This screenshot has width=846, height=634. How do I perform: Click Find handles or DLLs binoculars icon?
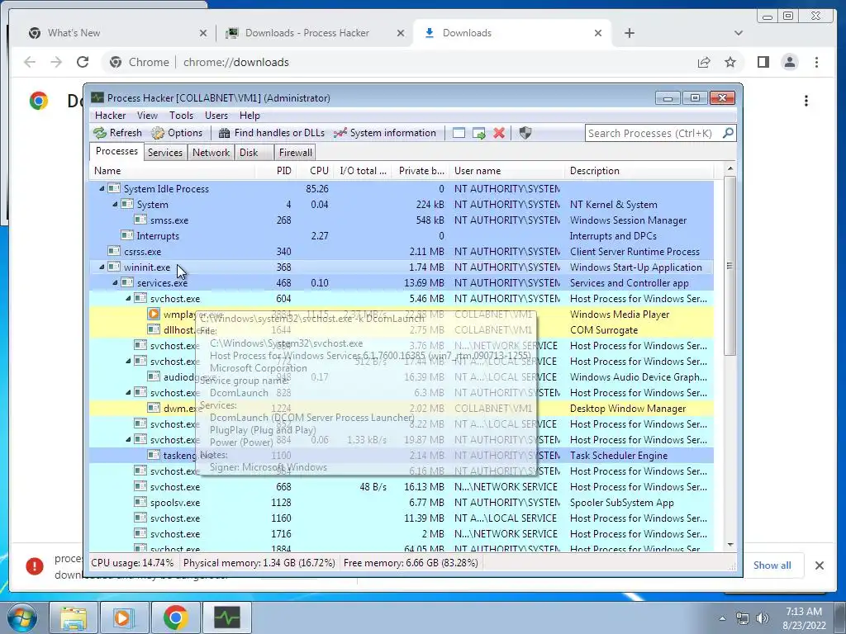click(225, 133)
